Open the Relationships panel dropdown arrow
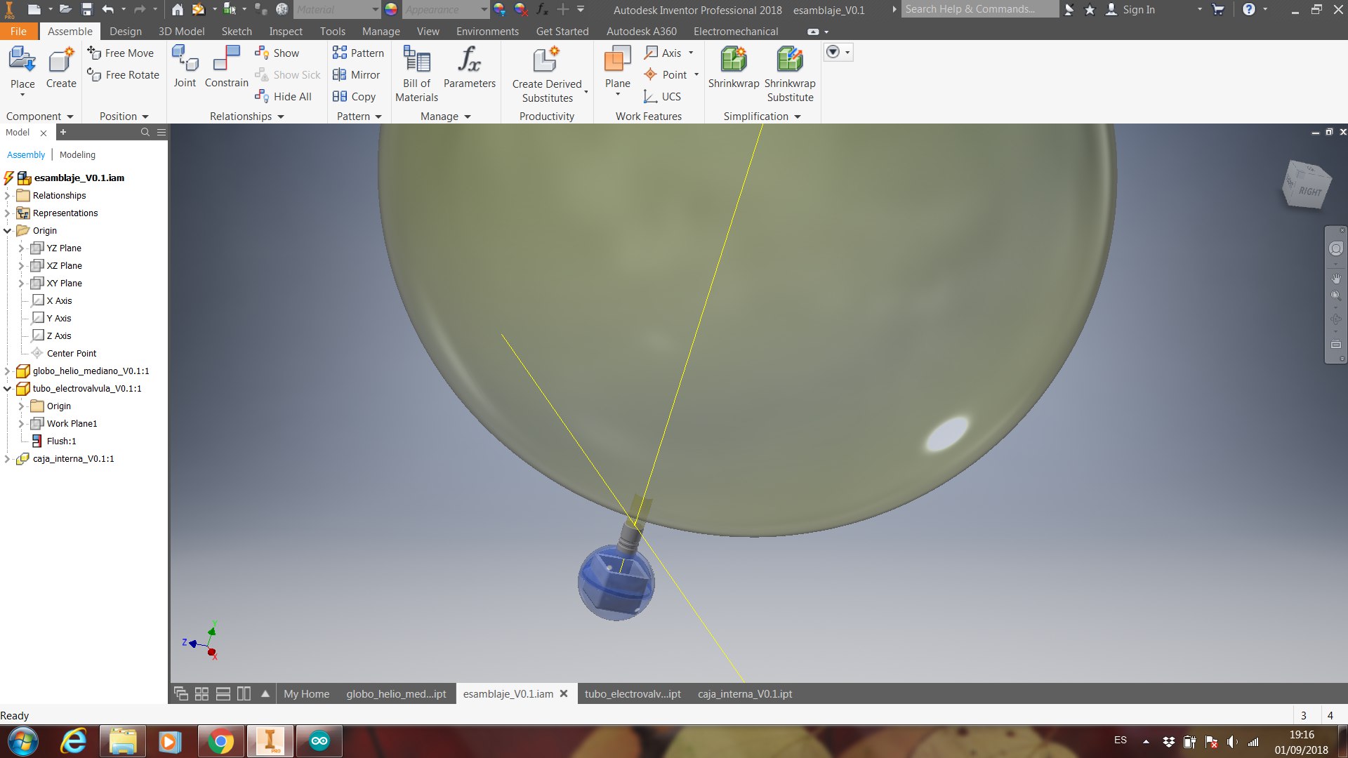The width and height of the screenshot is (1348, 758). (x=281, y=117)
